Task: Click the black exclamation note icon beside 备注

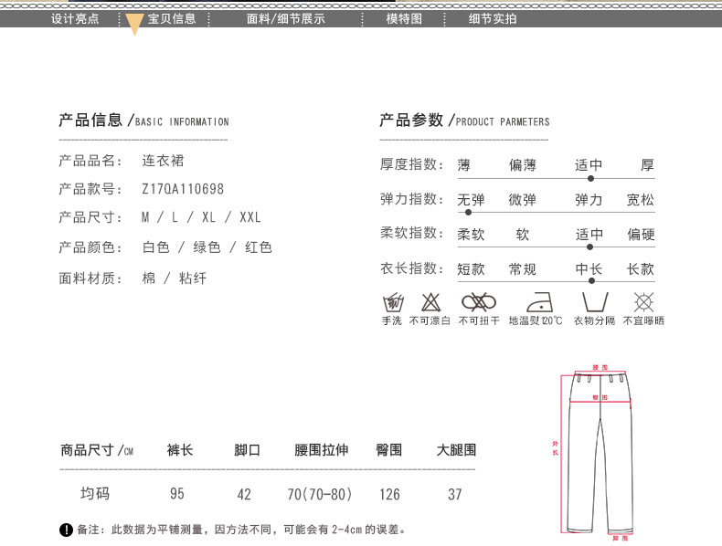Action: coord(66,530)
